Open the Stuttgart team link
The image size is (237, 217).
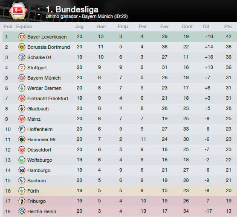coord(37,68)
